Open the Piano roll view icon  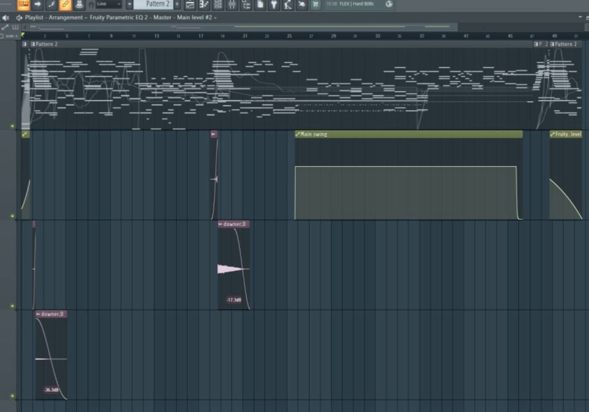pyautogui.click(x=204, y=5)
